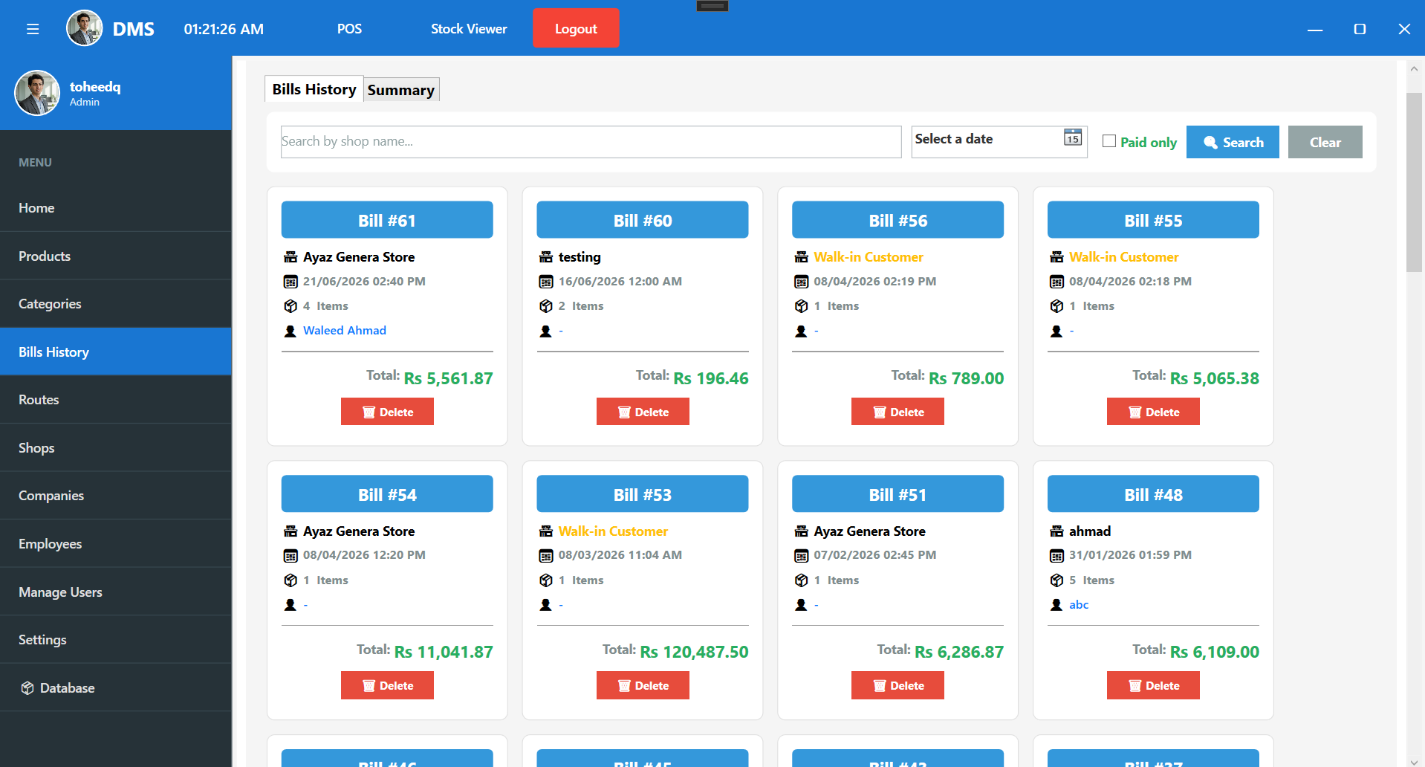Viewport: 1425px width, 767px height.
Task: Click the Database cube icon in sidebar
Action: click(x=27, y=688)
